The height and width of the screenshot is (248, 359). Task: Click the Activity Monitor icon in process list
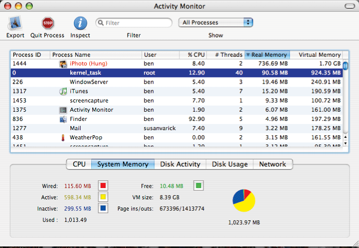pyautogui.click(x=63, y=110)
